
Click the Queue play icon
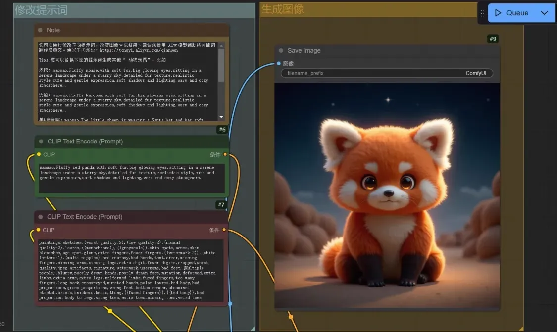point(498,13)
